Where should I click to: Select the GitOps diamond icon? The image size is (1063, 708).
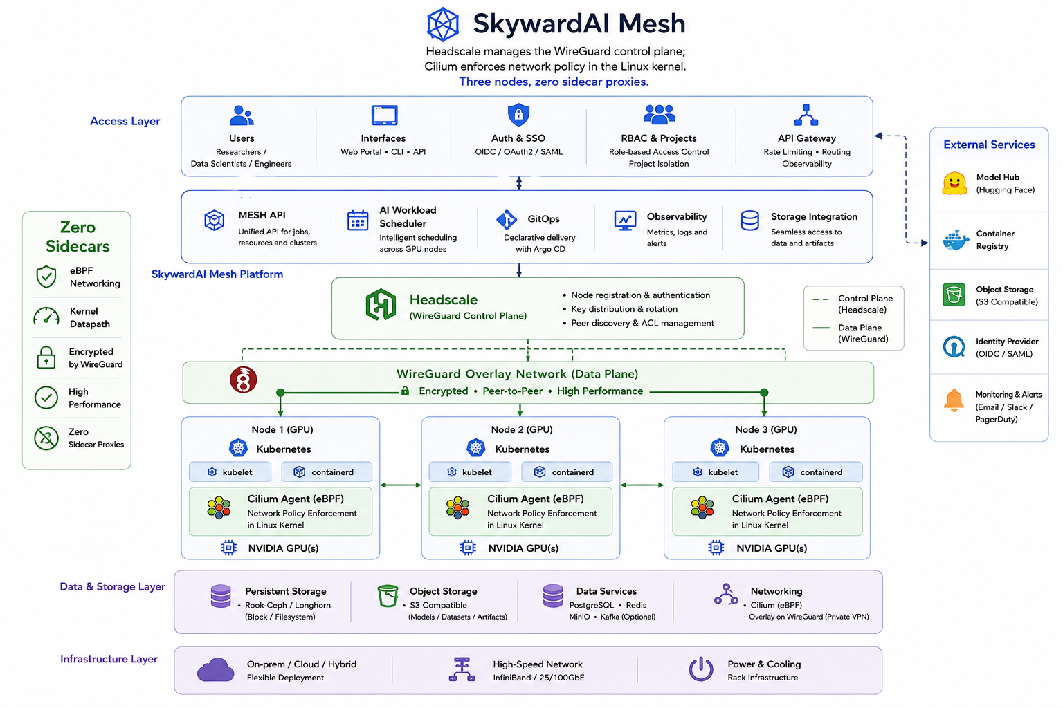(x=507, y=220)
